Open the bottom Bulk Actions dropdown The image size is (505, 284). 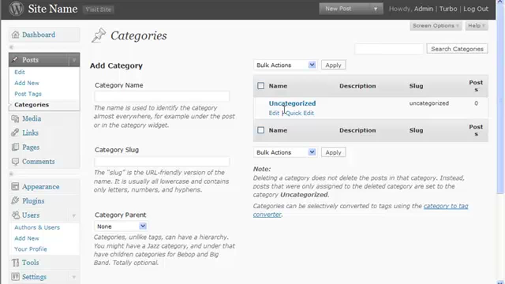coord(285,152)
